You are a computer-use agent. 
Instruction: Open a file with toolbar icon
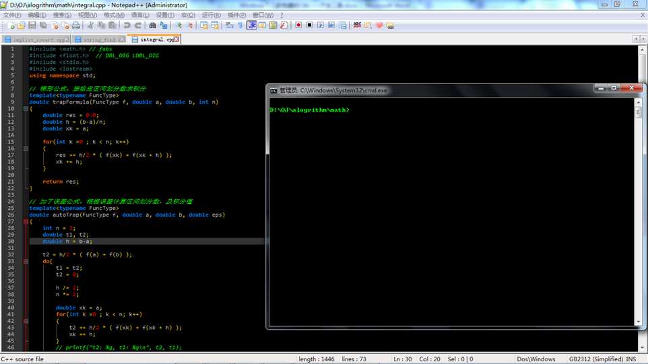click(x=21, y=26)
